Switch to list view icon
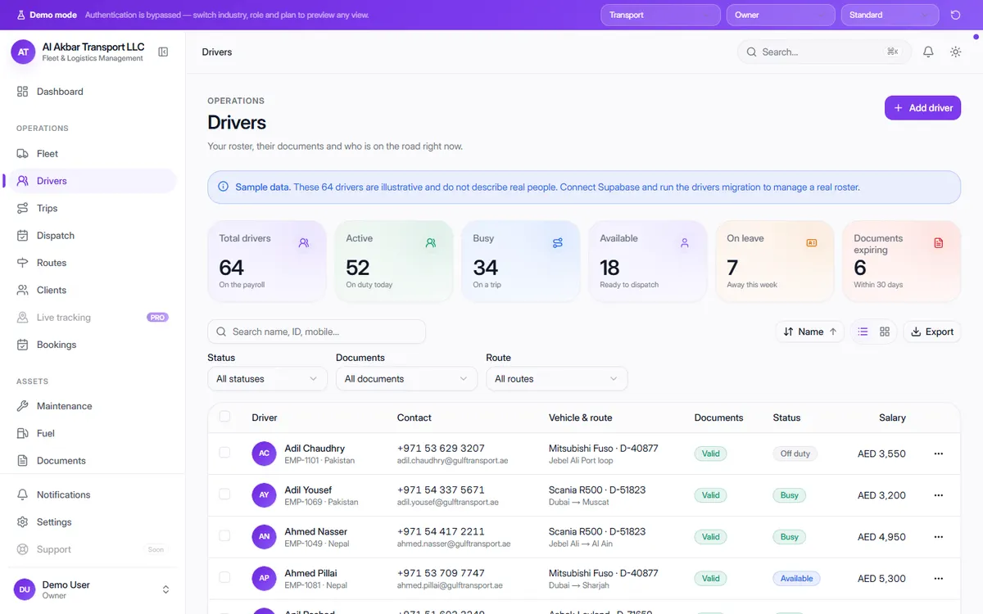 pos(863,332)
